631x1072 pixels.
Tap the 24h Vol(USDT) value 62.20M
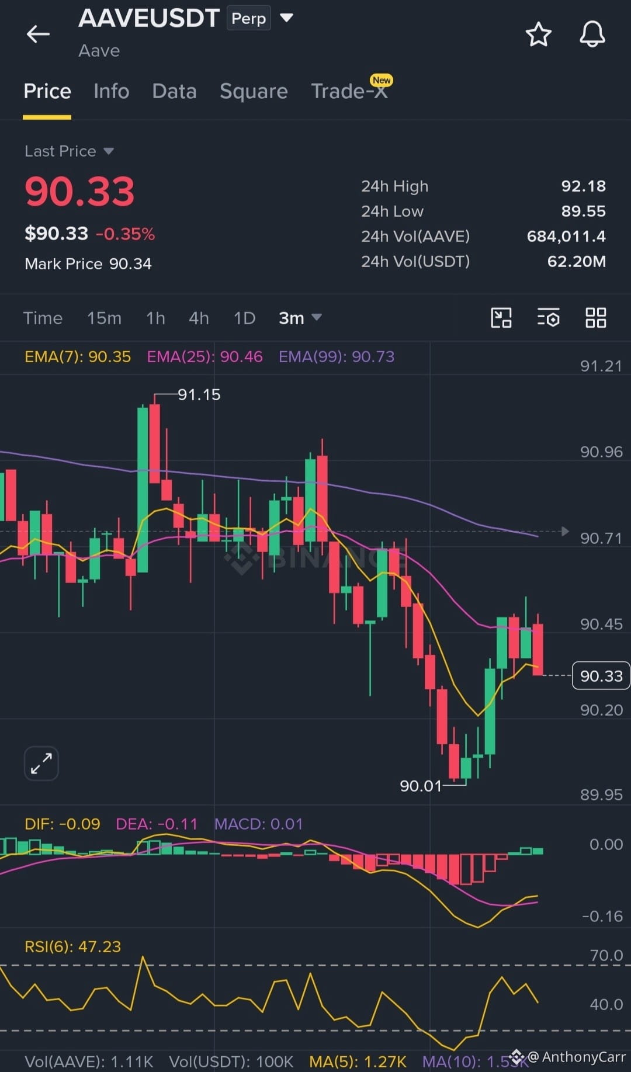tap(576, 262)
